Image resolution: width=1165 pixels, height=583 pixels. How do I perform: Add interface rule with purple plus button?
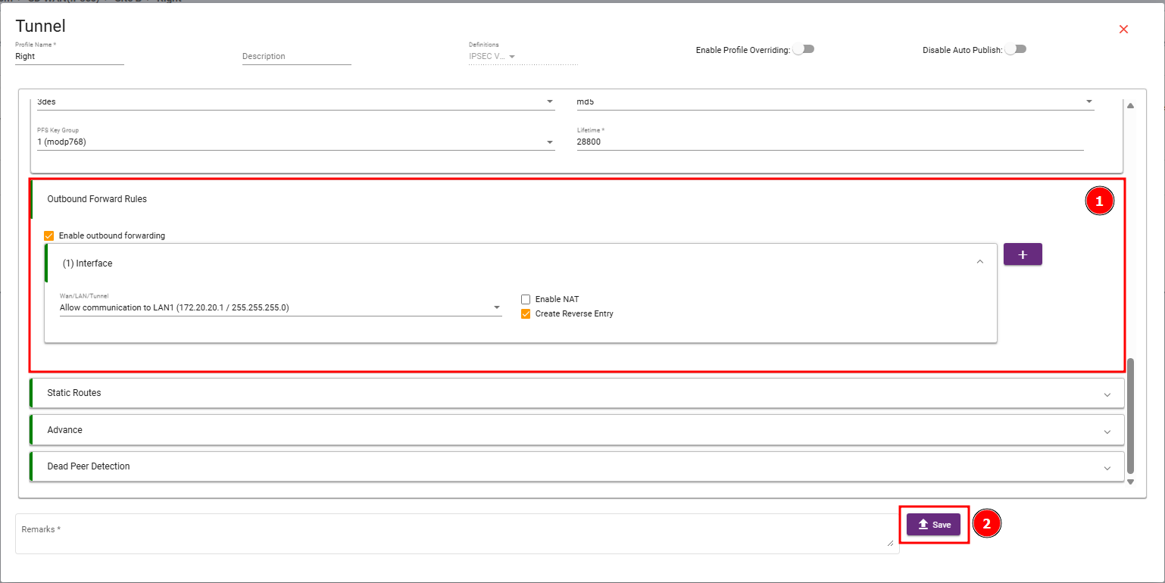[x=1023, y=254]
